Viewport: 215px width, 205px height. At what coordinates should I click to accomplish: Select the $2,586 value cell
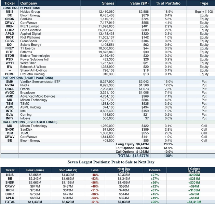[x=144, y=12]
